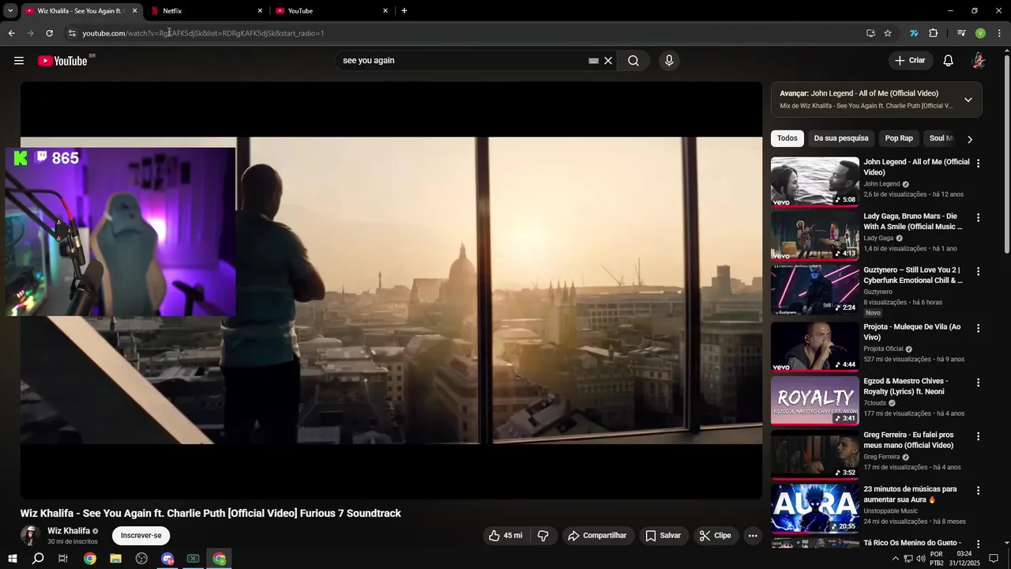Viewport: 1011px width, 569px height.
Task: Open the on-screen keyboard in search box
Action: tap(594, 61)
